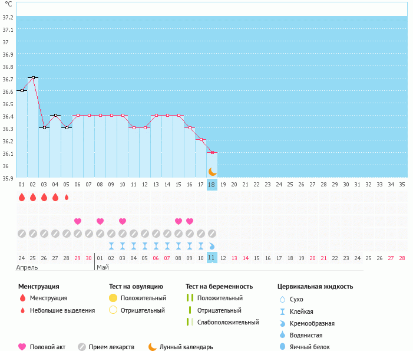The image size is (413, 351).
Task: Select the highlighted cycle day 18 label
Action: click(212, 185)
